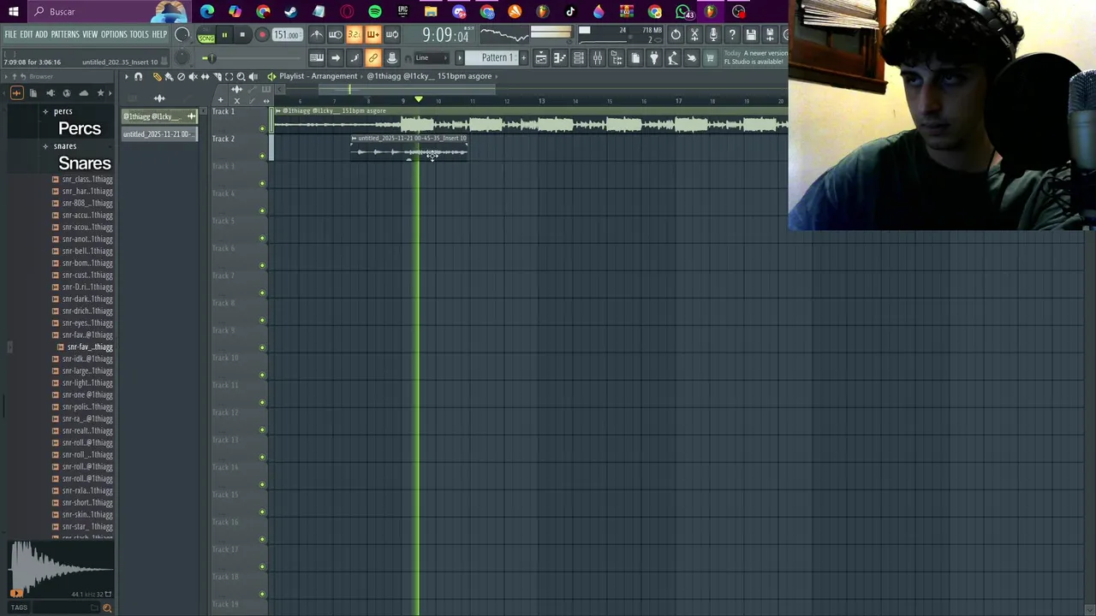This screenshot has width=1096, height=616.
Task: Toggle typing keyboard to piano
Action: [316, 57]
